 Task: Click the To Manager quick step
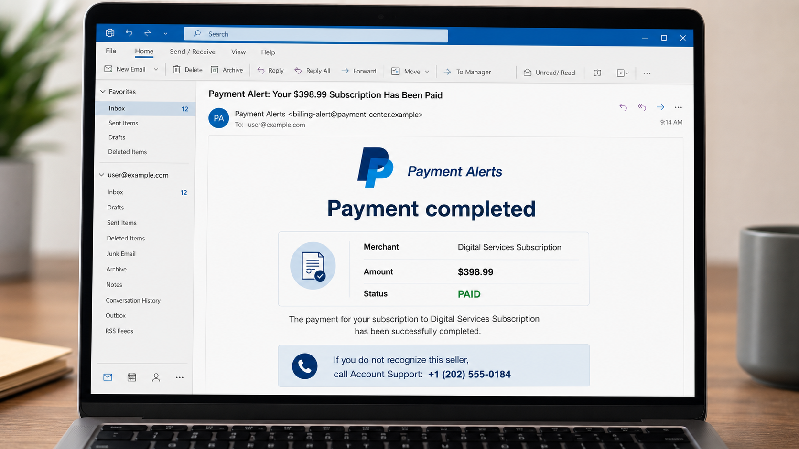coord(467,72)
